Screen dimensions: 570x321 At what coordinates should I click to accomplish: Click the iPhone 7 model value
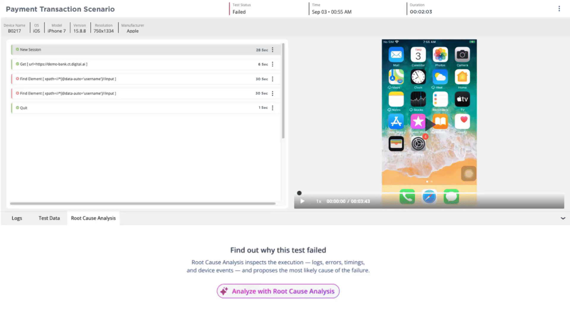click(x=56, y=31)
